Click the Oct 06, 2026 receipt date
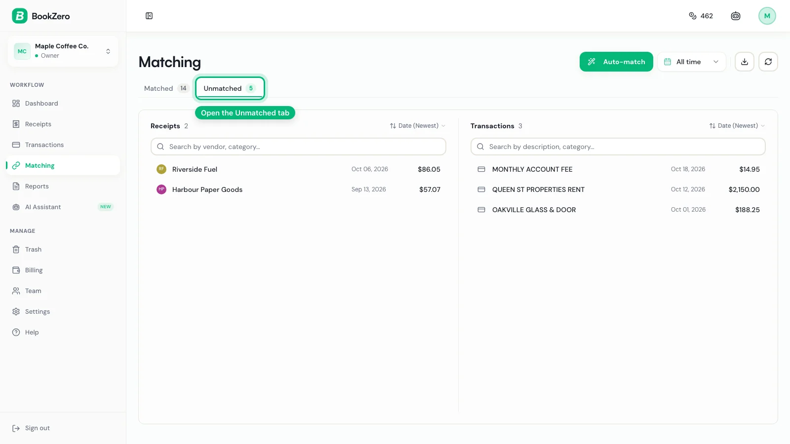Viewport: 790px width, 444px height. [x=370, y=169]
